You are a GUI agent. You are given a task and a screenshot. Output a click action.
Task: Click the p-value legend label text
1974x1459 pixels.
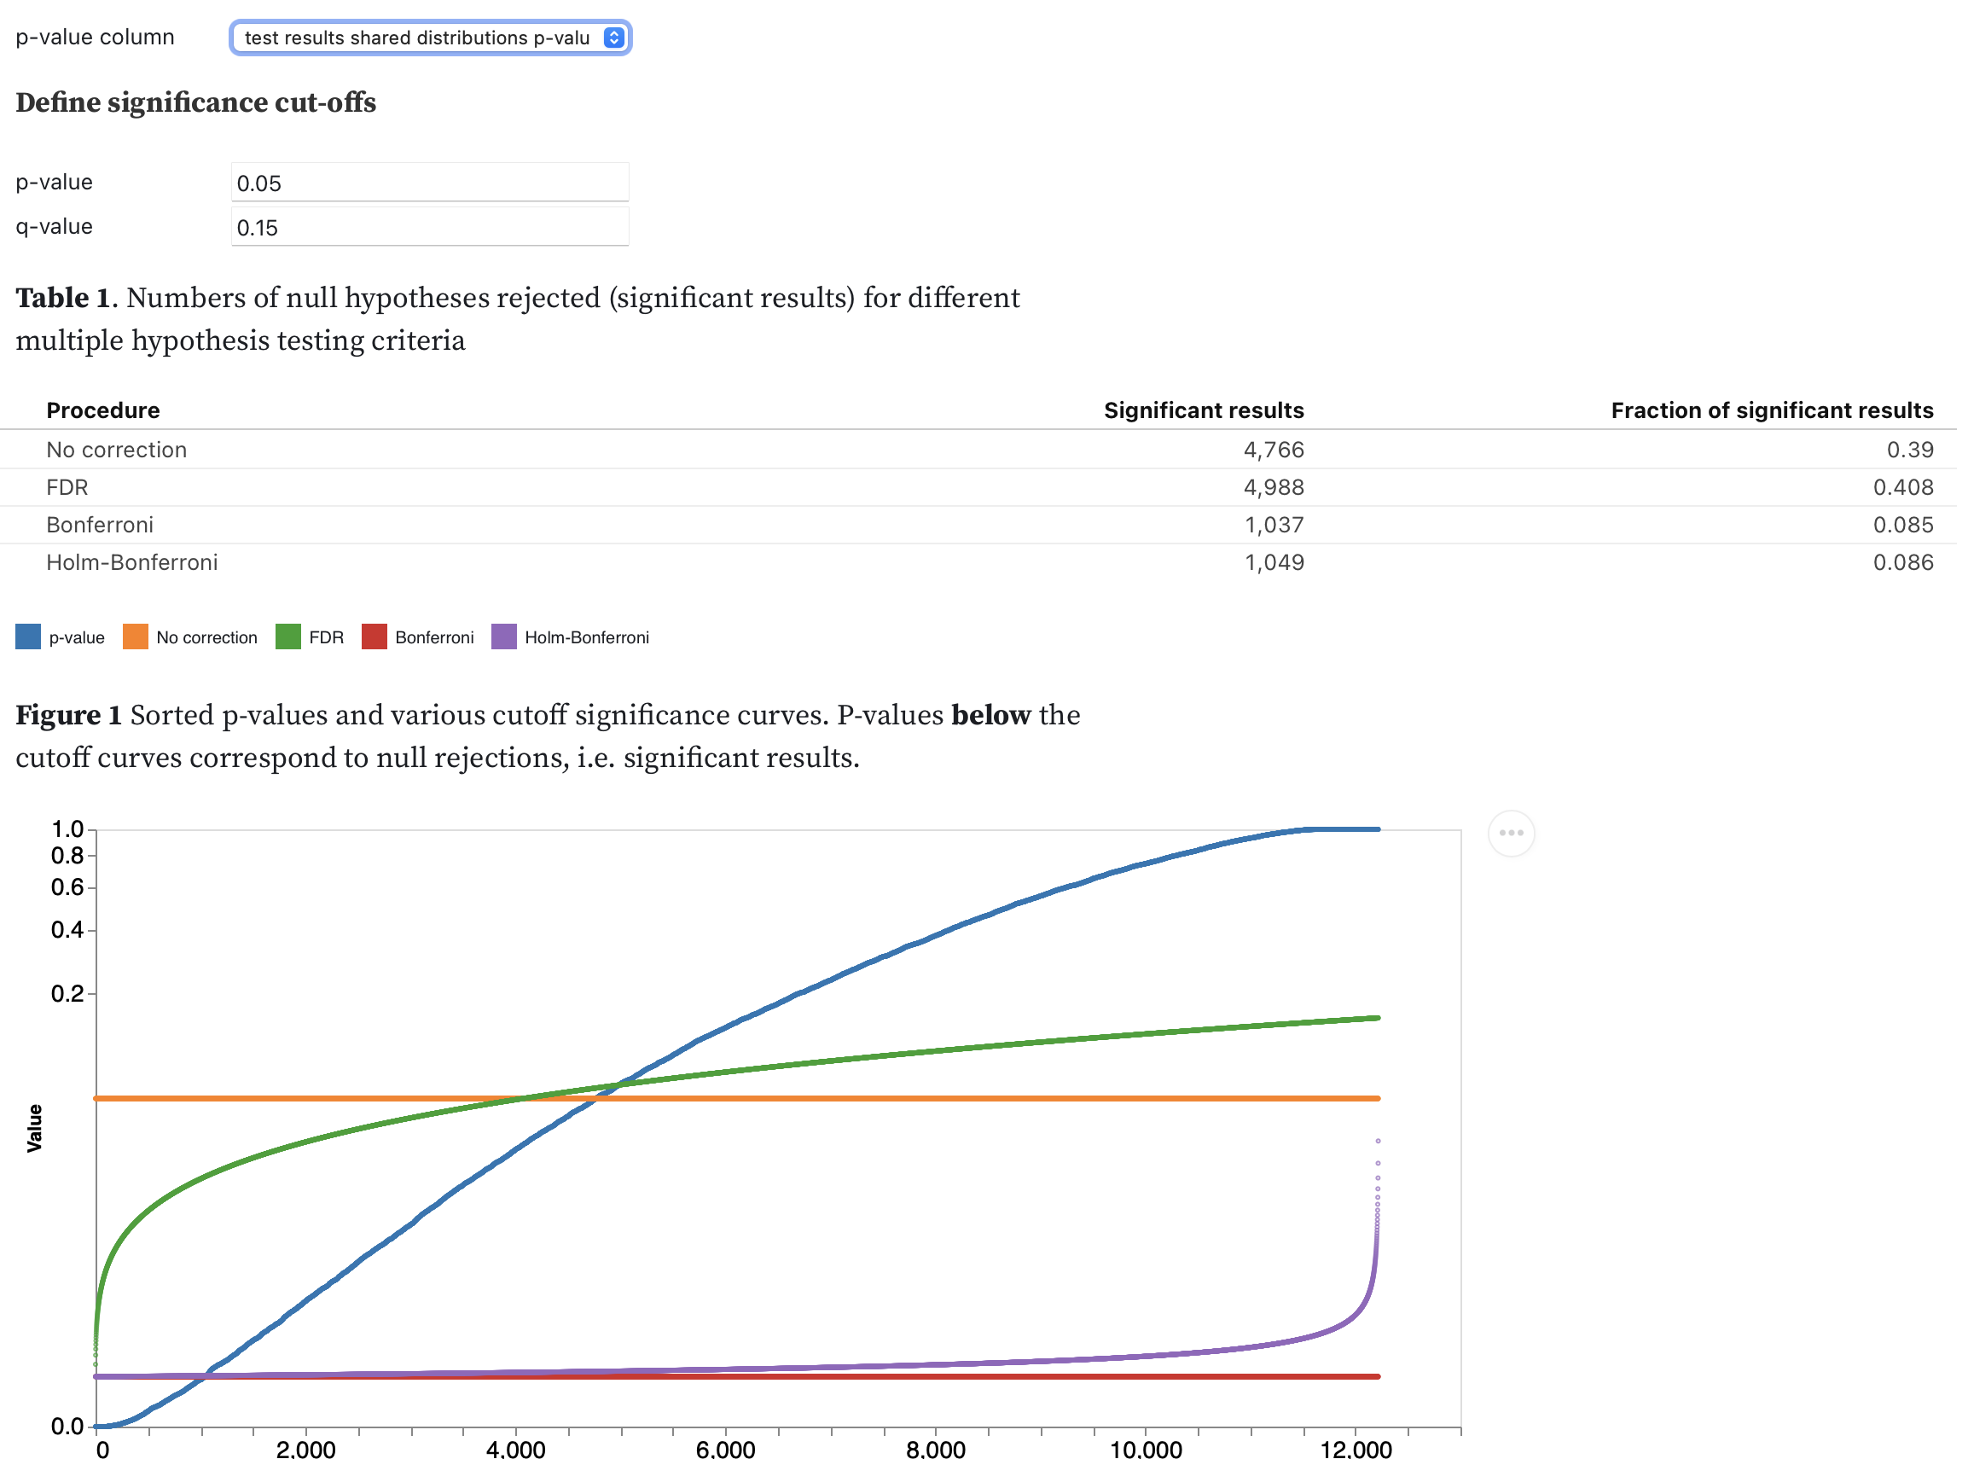77,637
